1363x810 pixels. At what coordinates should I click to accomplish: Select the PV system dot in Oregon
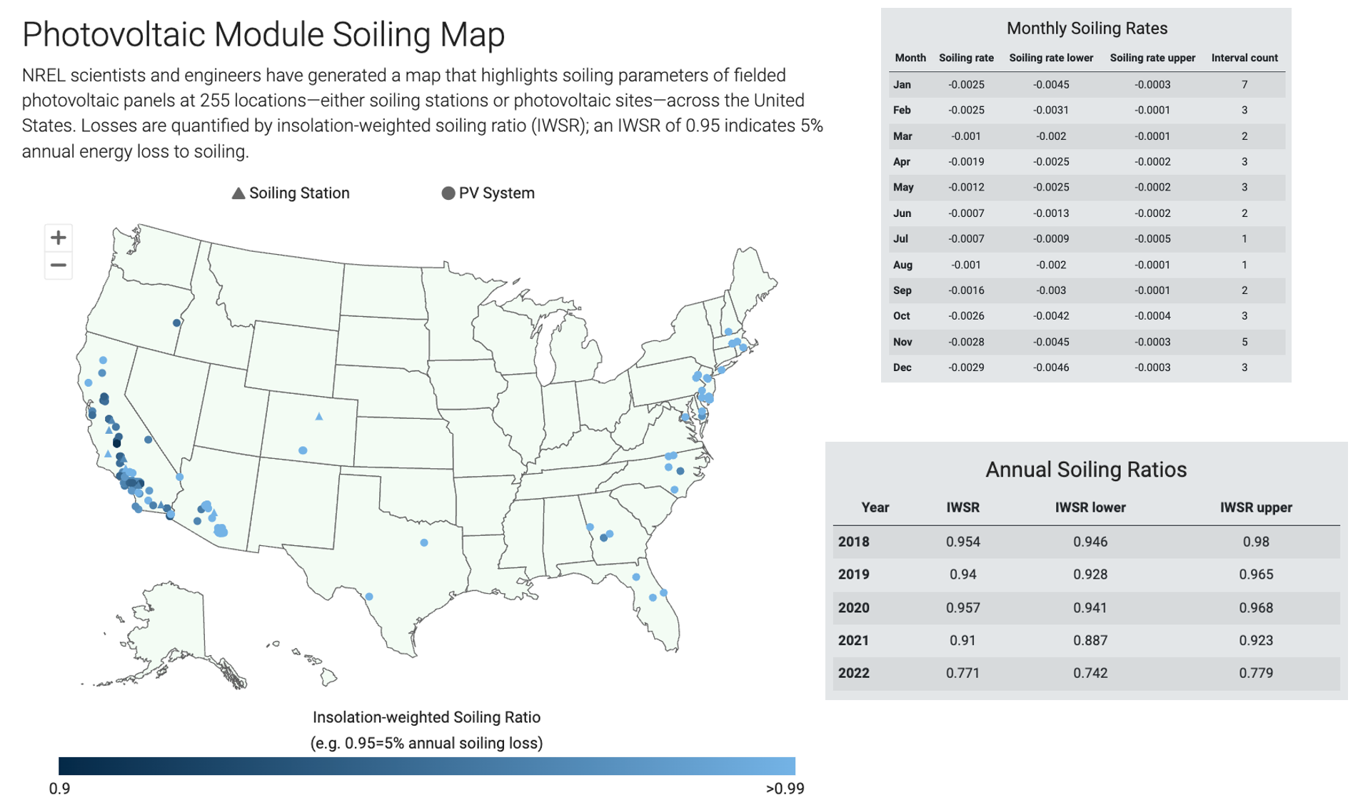click(x=177, y=323)
